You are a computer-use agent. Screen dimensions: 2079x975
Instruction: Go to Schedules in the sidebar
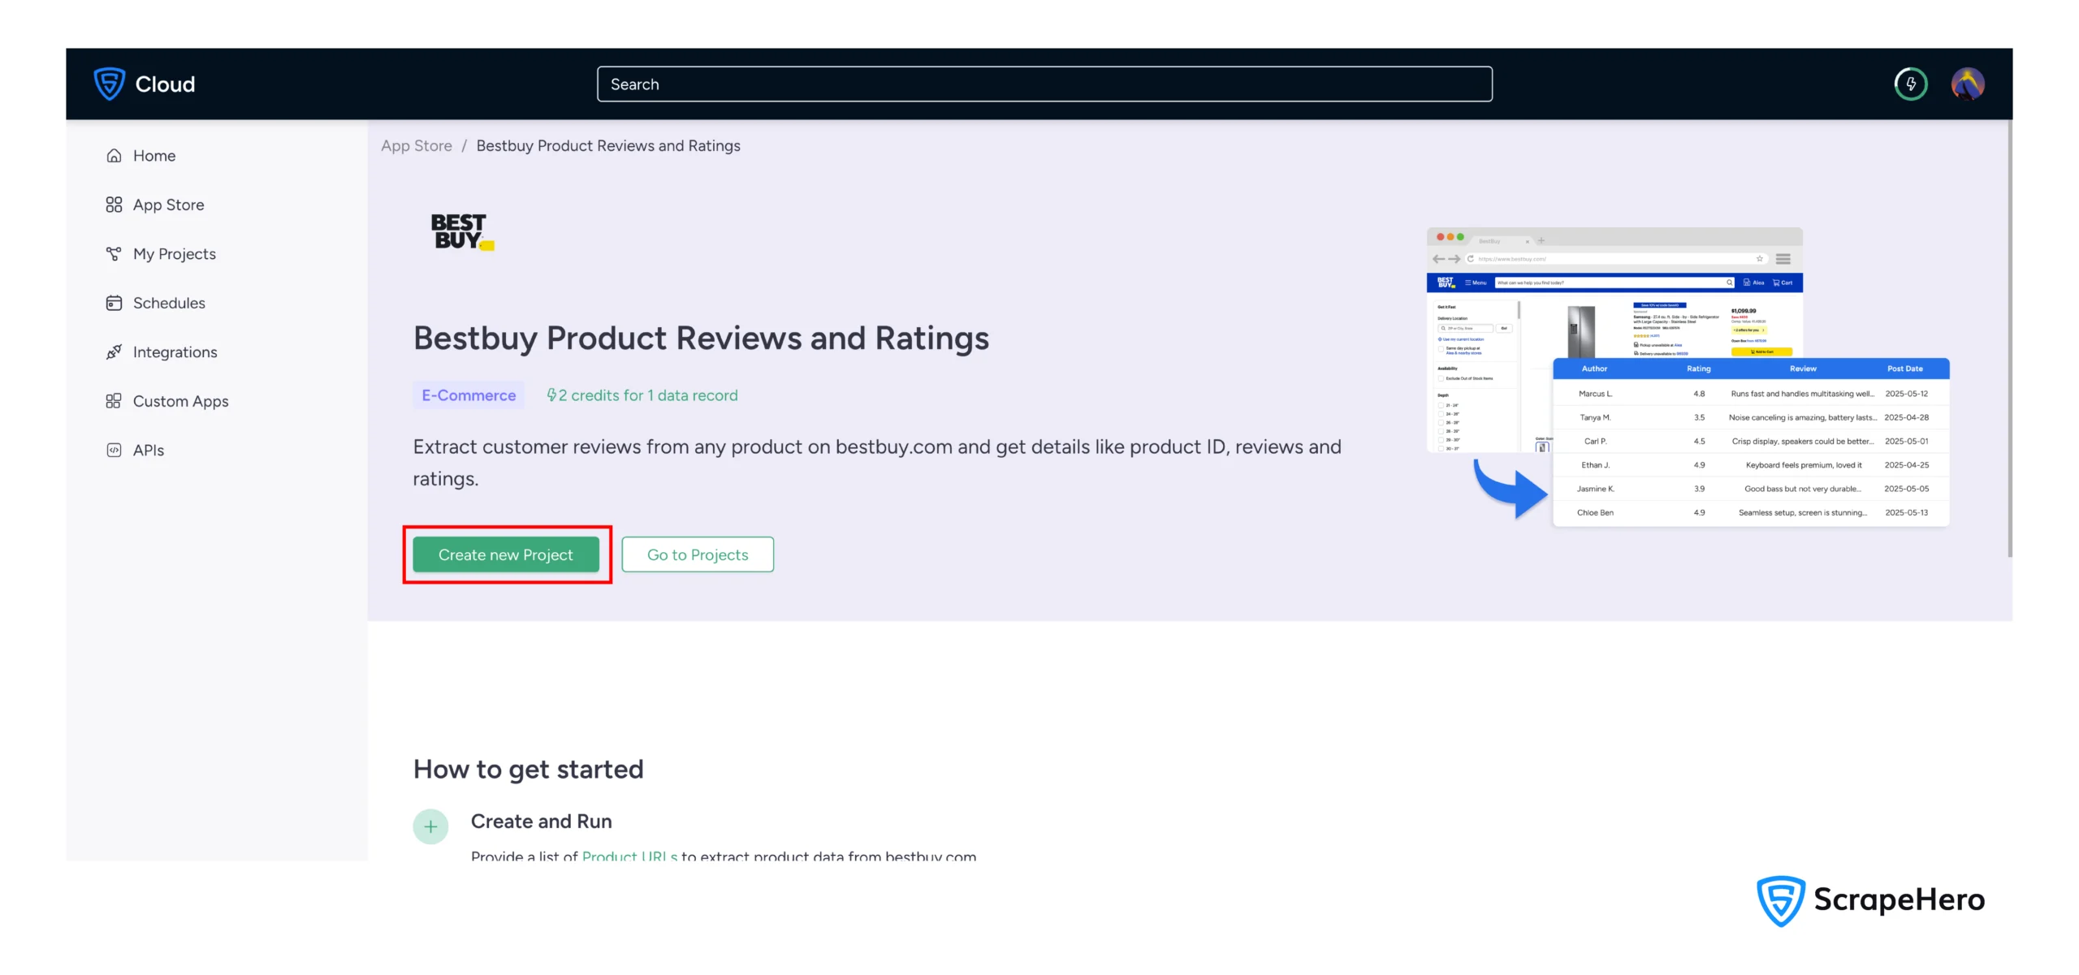pos(169,303)
